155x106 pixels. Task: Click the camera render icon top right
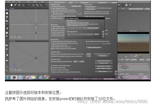[x=131, y=5]
